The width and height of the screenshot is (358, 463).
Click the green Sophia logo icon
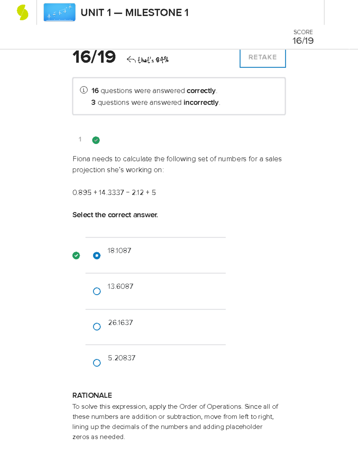point(23,13)
